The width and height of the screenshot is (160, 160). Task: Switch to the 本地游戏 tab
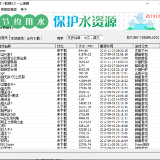click(x=17, y=38)
